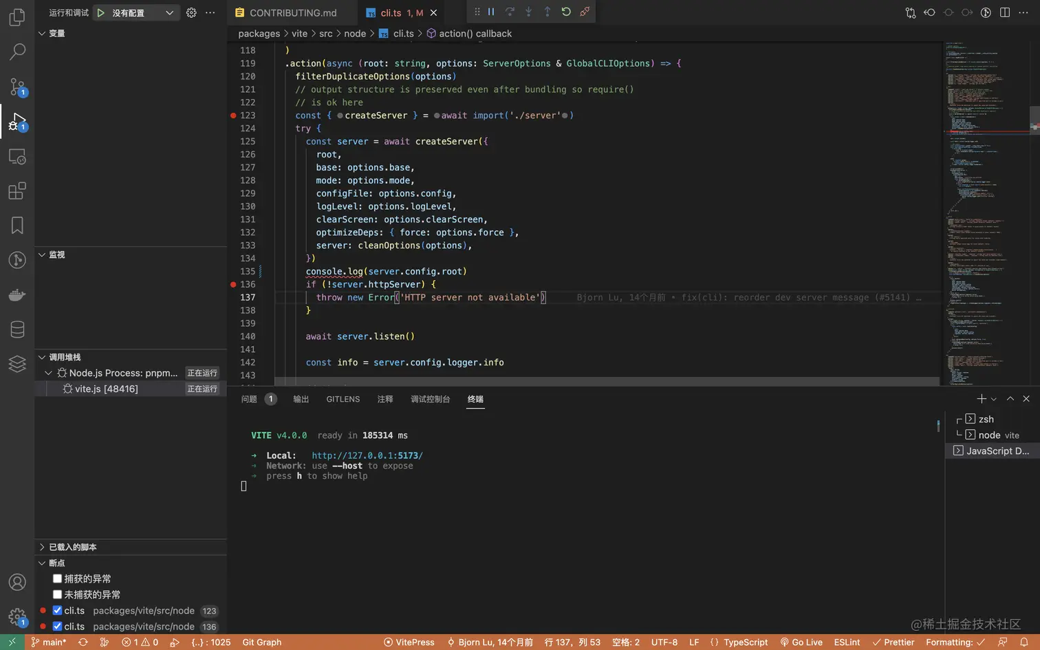Screen dimensions: 1040x650
Task: Click Git Graph in status bar
Action: [x=262, y=642]
